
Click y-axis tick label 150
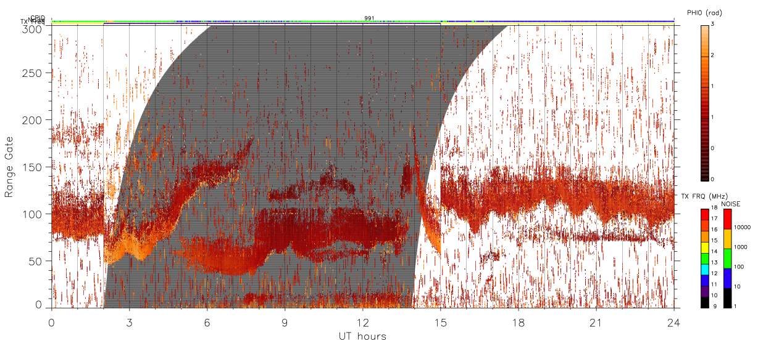(33, 167)
